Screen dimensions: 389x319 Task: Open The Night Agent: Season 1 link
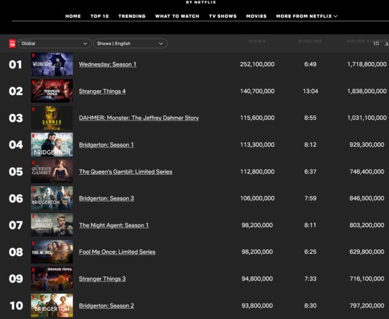pyautogui.click(x=114, y=225)
